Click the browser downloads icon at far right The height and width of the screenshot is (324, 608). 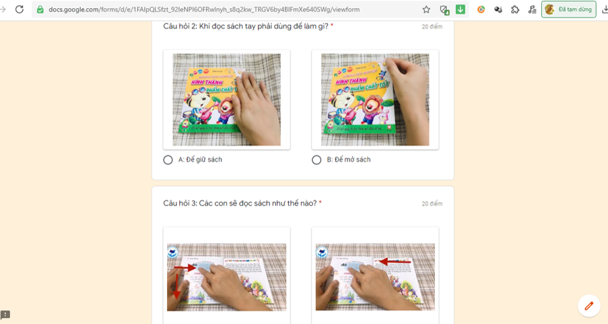click(x=605, y=9)
